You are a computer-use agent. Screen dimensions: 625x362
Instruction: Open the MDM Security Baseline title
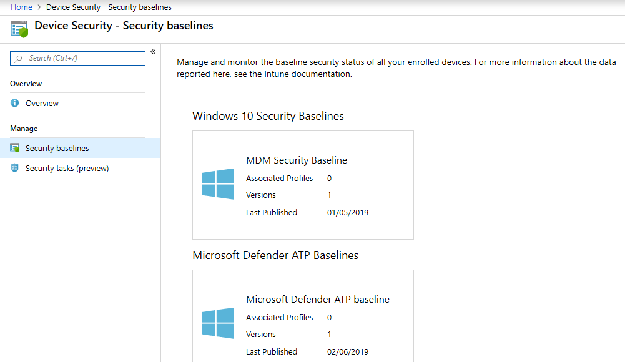click(297, 160)
